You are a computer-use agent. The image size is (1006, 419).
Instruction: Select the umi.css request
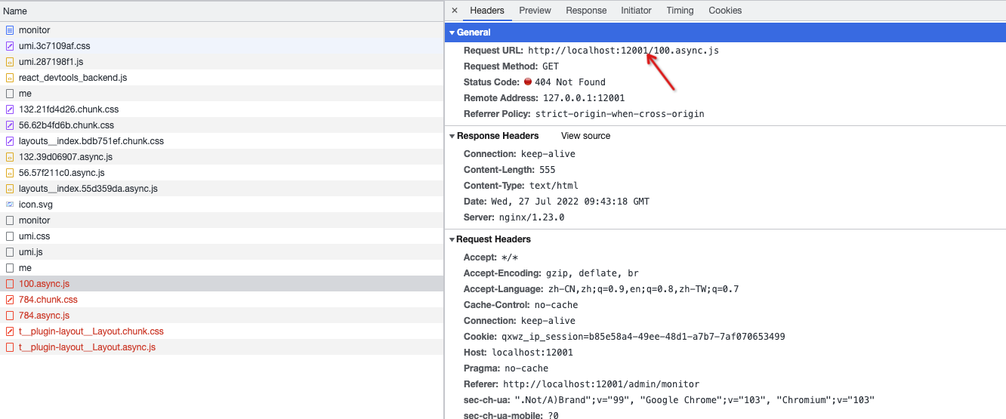pos(221,236)
